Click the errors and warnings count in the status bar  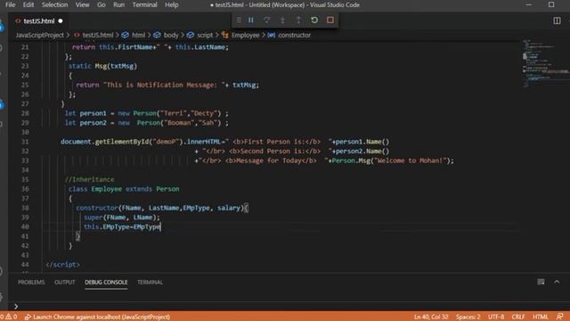(x=8, y=317)
